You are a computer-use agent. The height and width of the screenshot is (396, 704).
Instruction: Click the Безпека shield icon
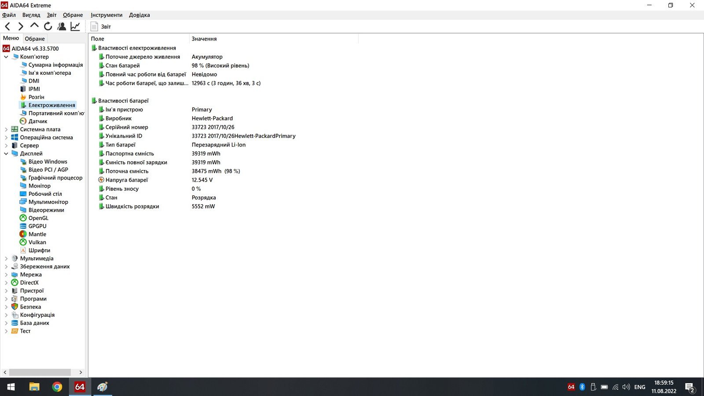point(15,307)
